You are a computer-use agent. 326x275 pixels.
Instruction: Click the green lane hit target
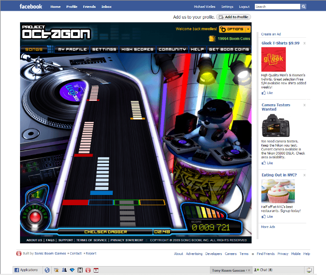126,202
